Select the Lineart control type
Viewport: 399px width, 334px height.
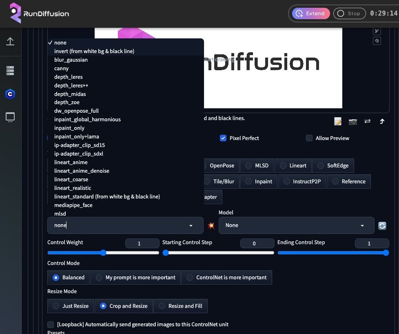click(x=293, y=166)
